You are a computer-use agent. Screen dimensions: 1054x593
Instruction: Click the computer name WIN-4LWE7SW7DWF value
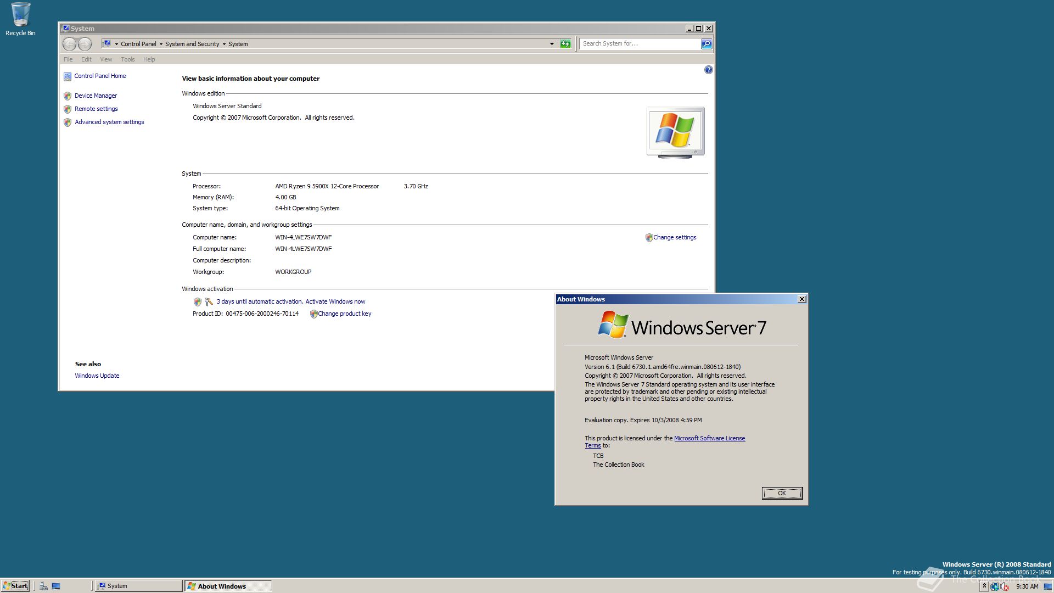point(303,237)
